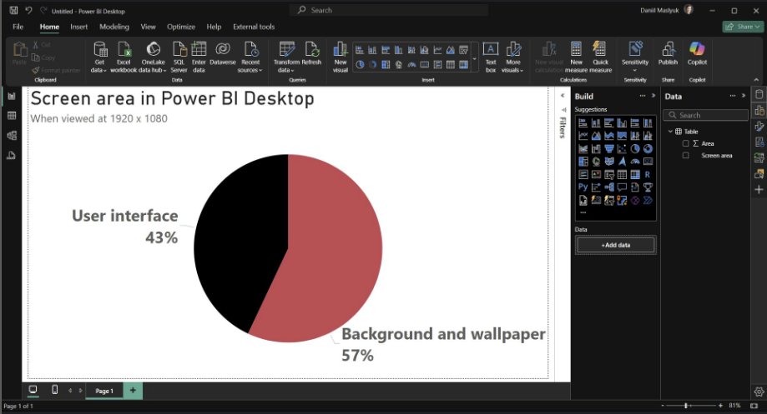This screenshot has height=414, width=767.
Task: Open More visuals dropdown
Action: (512, 57)
